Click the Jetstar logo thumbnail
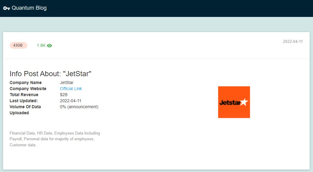 coord(234,102)
